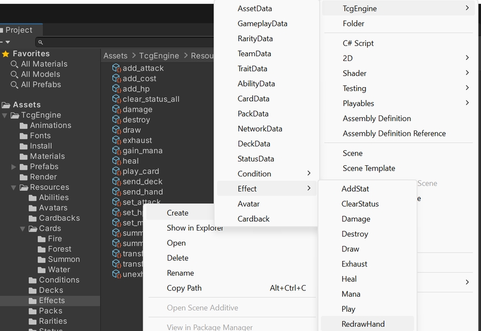Collapse the Cards folder tree arrow
Screen dimensions: 481x331
pos(23,228)
